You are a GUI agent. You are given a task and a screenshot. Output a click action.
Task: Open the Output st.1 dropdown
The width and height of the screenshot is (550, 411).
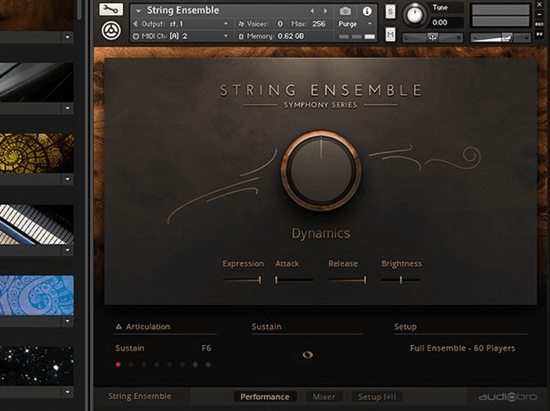tap(226, 24)
